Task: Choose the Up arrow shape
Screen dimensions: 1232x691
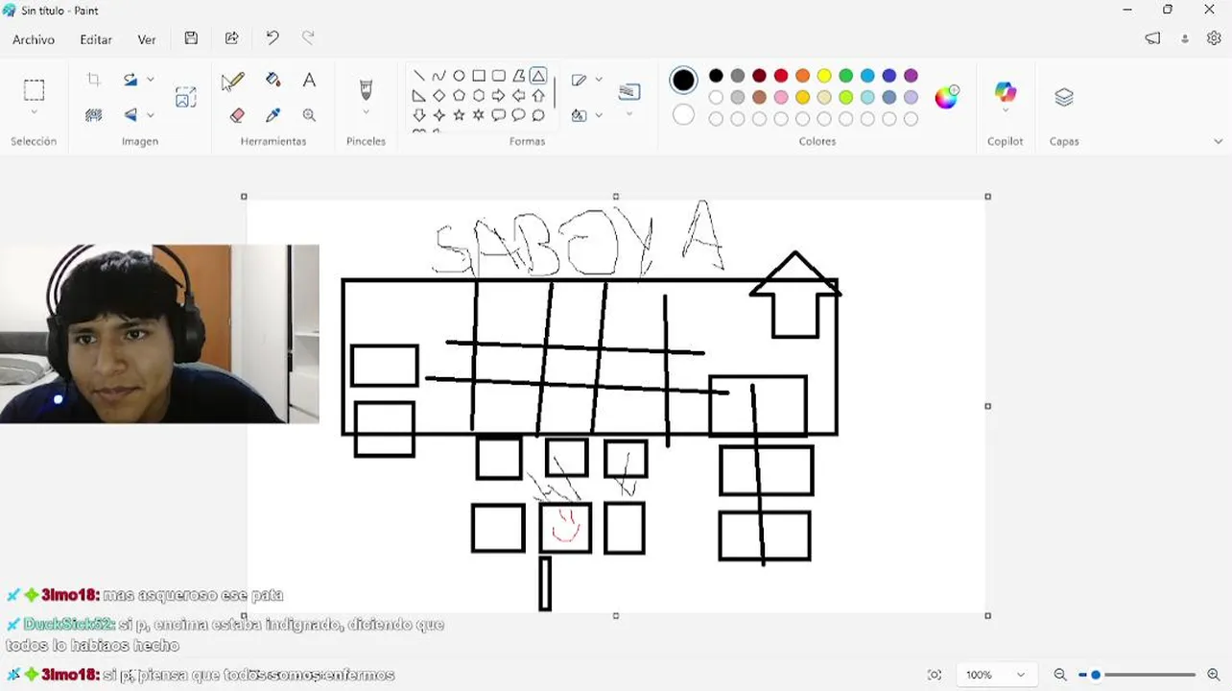Action: [x=538, y=96]
